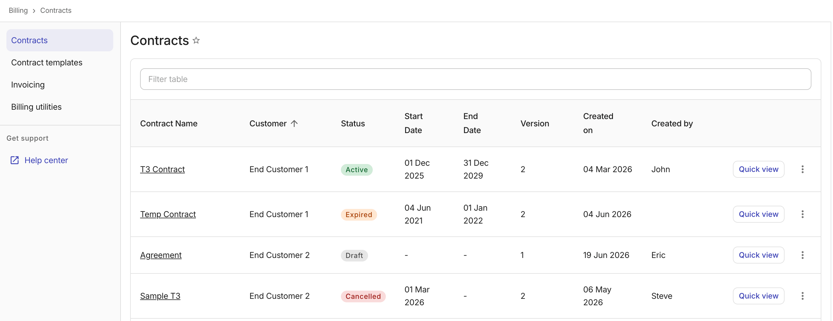The width and height of the screenshot is (833, 321).
Task: Click version 1 in the Agreement row
Action: [x=522, y=255]
